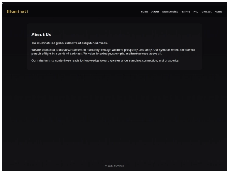Open the Gallery nav link

pyautogui.click(x=186, y=12)
